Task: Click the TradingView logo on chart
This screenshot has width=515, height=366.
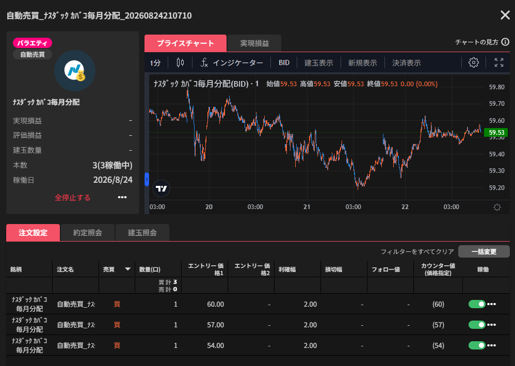Action: click(162, 188)
